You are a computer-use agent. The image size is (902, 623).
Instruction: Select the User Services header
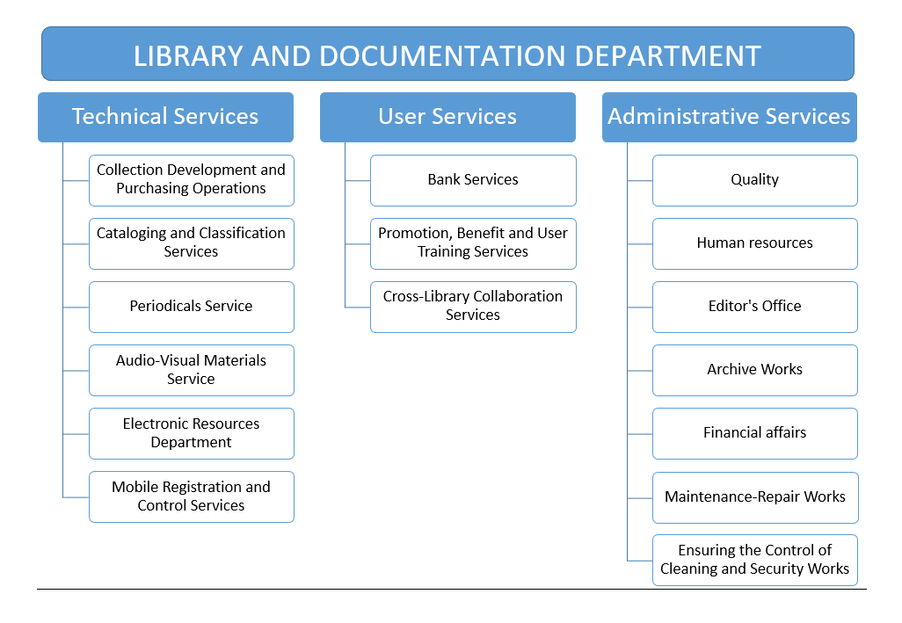click(x=447, y=117)
